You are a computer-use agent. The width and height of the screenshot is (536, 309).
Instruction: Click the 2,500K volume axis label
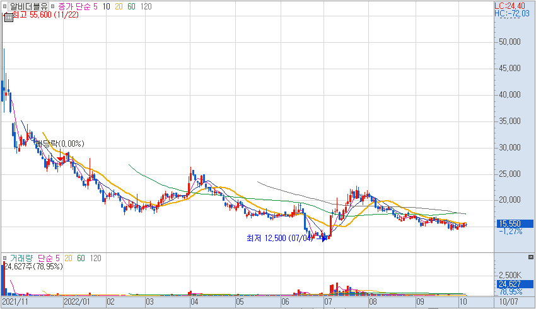(x=510, y=275)
